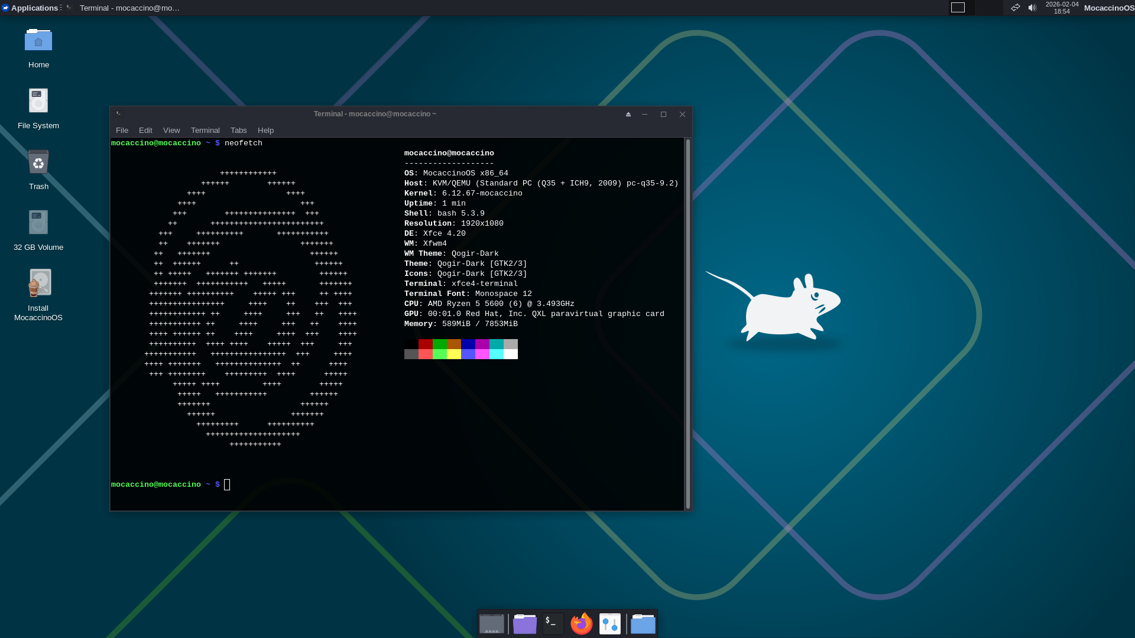The height and width of the screenshot is (638, 1135).
Task: Open the terminal File menu
Action: coord(122,130)
